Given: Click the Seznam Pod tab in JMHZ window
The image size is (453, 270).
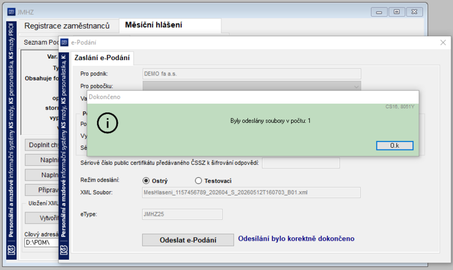Looking at the screenshot, I should point(41,42).
